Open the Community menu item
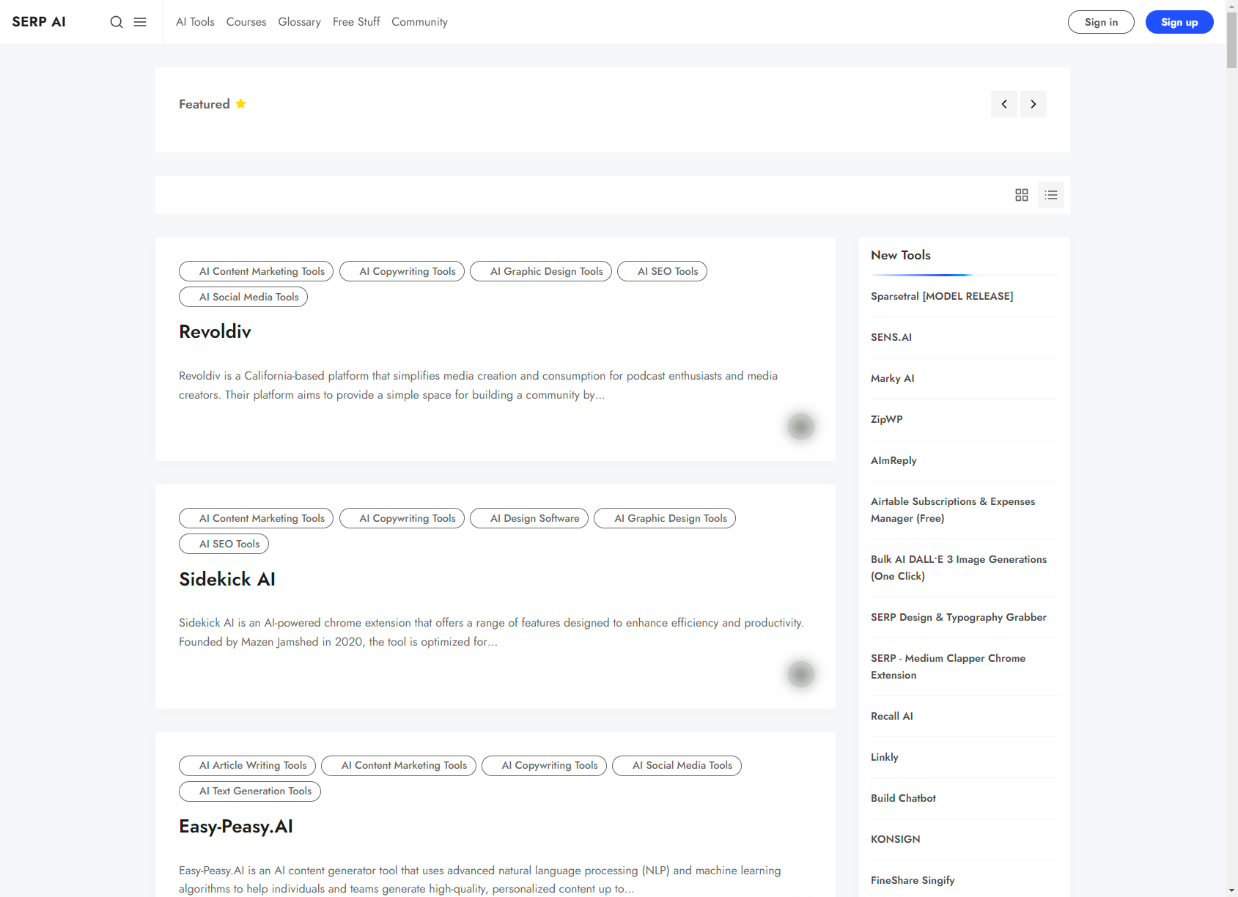This screenshot has height=897, width=1238. [x=419, y=22]
